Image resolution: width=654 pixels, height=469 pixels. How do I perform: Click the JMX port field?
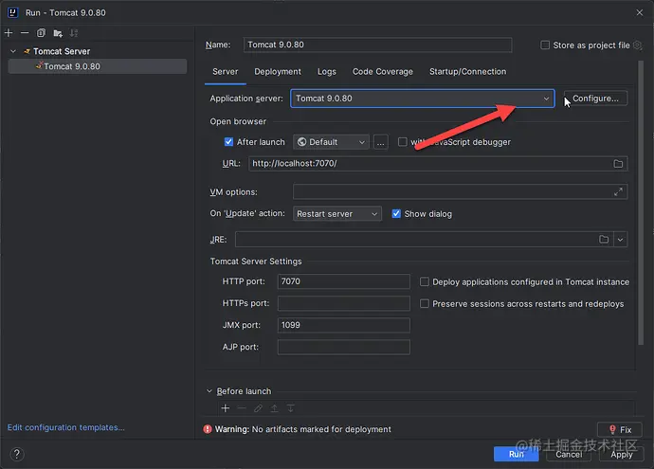click(x=344, y=325)
